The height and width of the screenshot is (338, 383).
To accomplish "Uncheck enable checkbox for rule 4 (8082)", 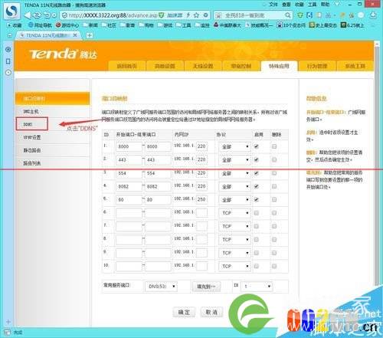I will click(x=257, y=186).
